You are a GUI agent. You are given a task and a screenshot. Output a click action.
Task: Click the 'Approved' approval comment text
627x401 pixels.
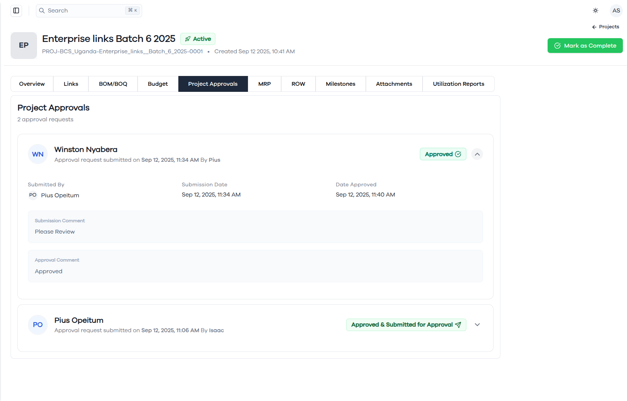pos(49,271)
